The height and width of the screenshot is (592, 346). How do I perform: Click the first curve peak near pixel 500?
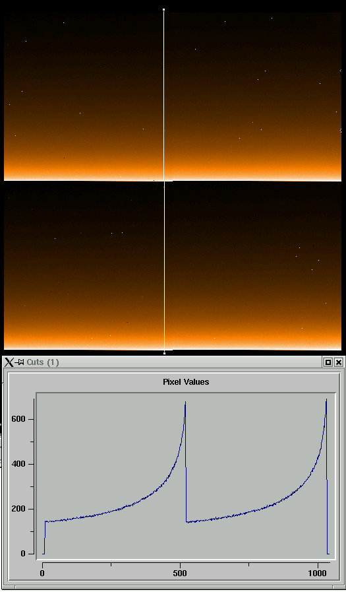click(185, 403)
